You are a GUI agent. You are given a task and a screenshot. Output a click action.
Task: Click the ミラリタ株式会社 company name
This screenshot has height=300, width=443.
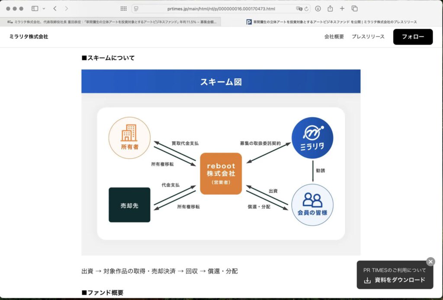pos(29,37)
